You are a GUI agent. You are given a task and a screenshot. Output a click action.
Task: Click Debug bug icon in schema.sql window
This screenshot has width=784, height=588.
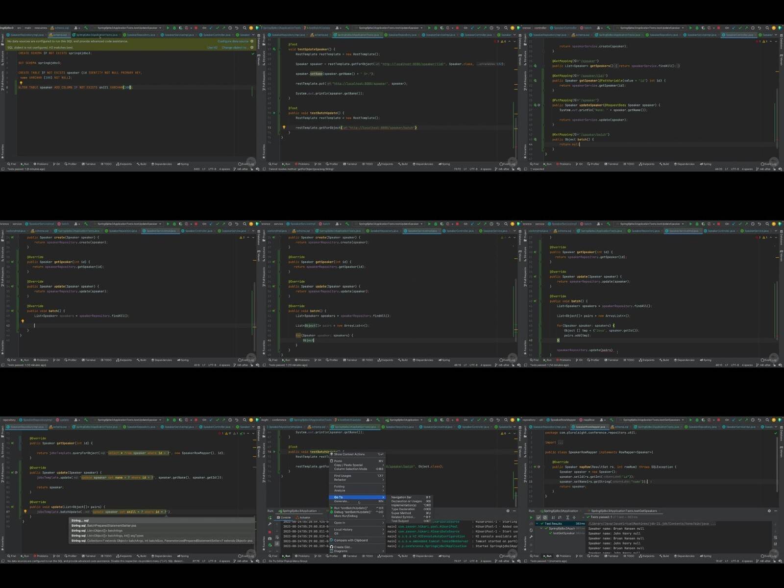point(174,28)
